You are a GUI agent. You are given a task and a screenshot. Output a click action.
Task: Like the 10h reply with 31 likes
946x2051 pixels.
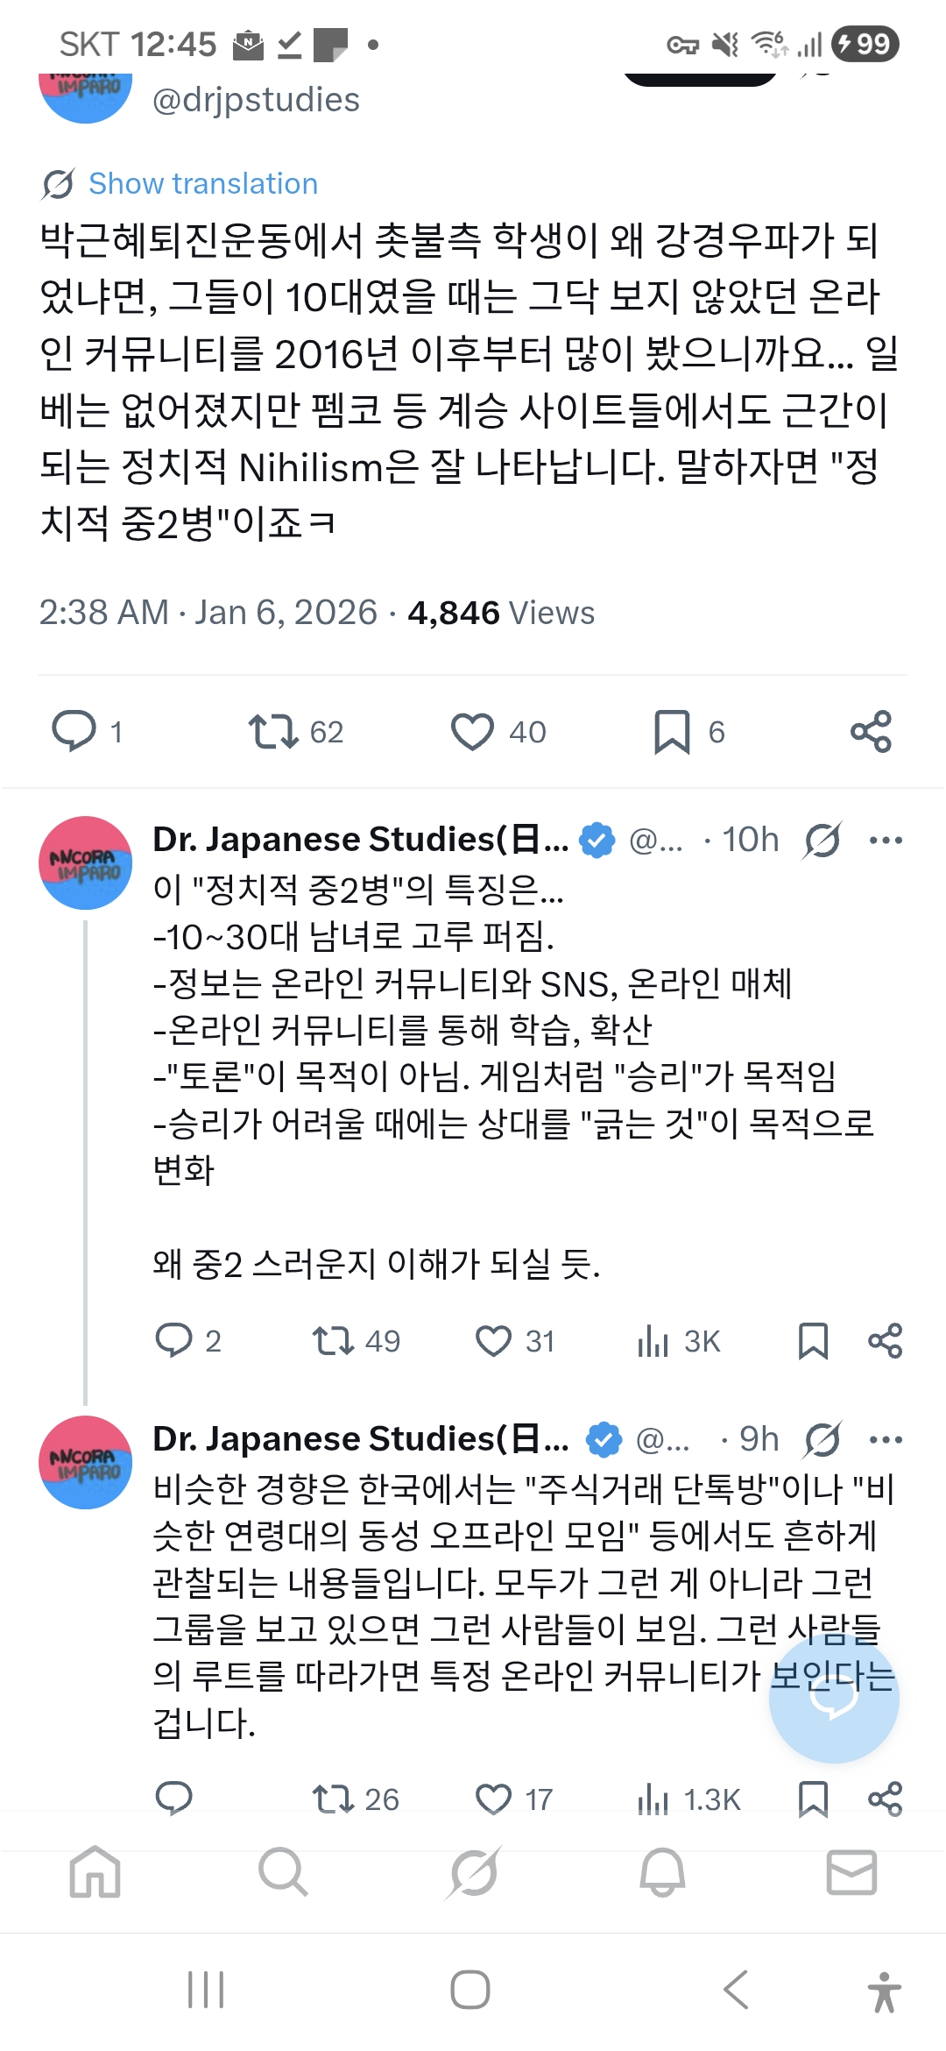(x=493, y=1341)
